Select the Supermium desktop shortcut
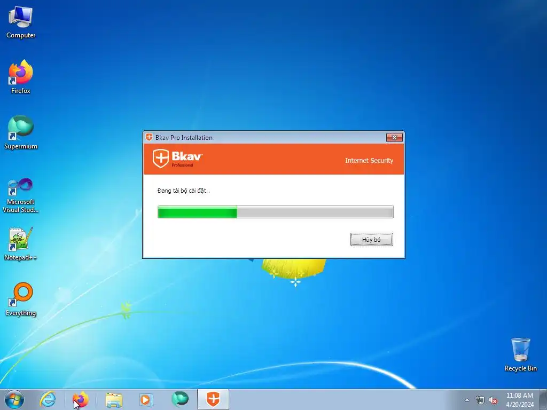 tap(21, 132)
